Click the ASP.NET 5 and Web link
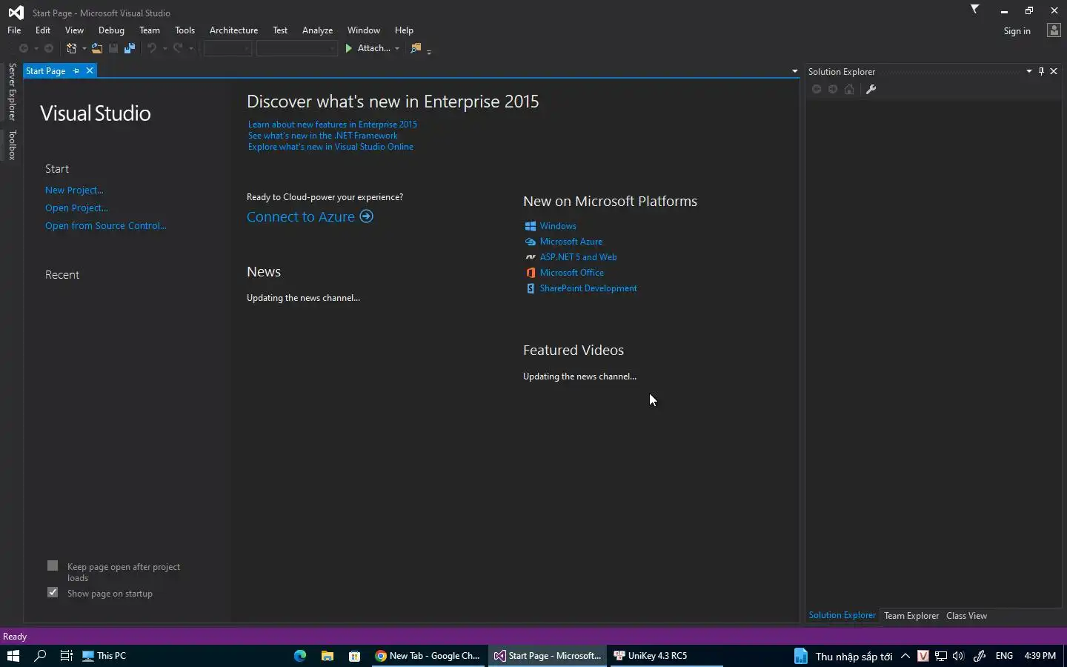Screen dimensions: 1067x667 click(x=579, y=257)
